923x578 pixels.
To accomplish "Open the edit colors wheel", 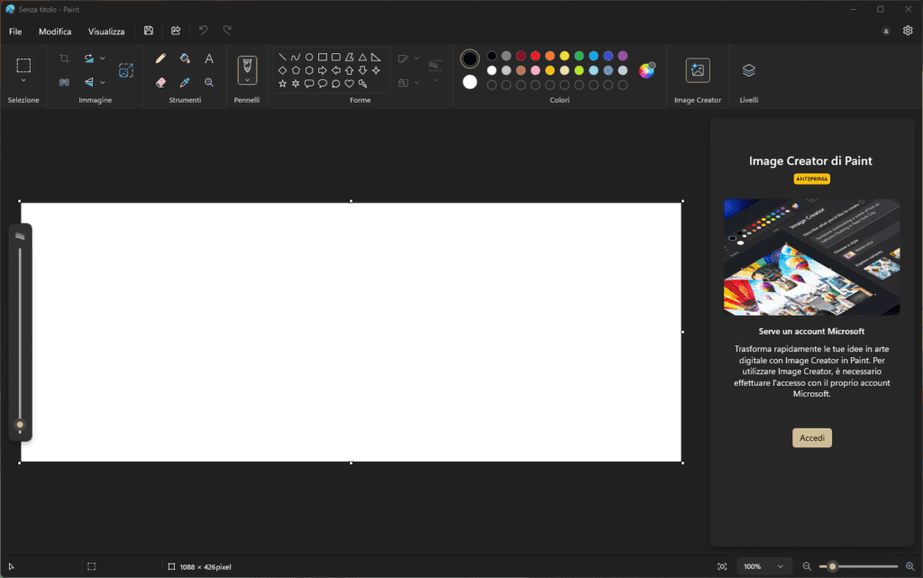I will (647, 70).
